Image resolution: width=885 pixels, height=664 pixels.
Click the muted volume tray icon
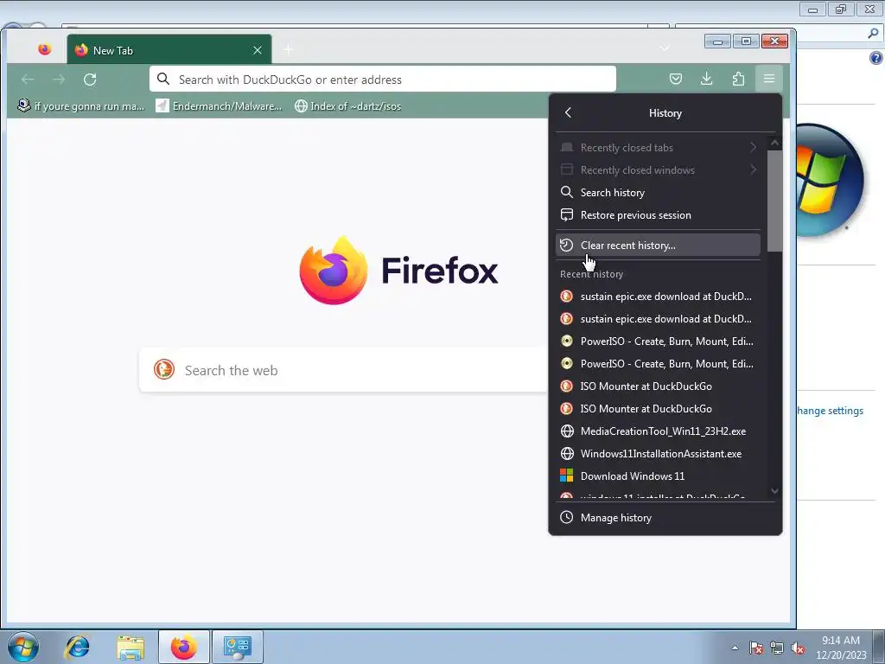click(798, 648)
